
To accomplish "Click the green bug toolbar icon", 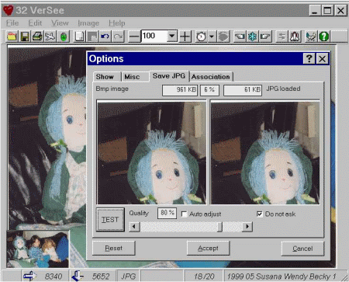I will click(x=64, y=37).
